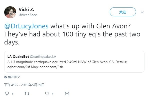
Task: Click the reply count number 1
Action: tap(13, 94)
